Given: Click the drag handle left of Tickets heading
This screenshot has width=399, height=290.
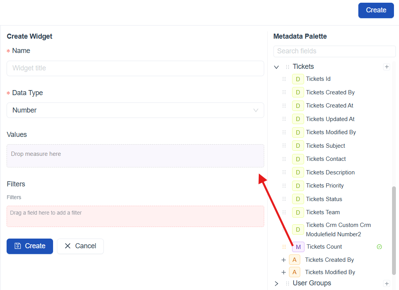Looking at the screenshot, I should point(287,67).
